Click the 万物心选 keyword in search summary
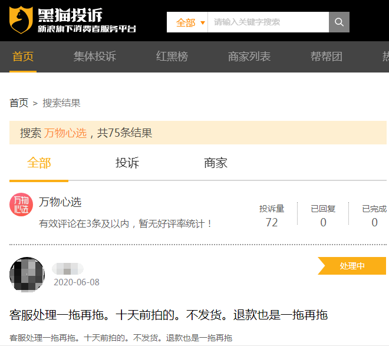 tap(65, 133)
